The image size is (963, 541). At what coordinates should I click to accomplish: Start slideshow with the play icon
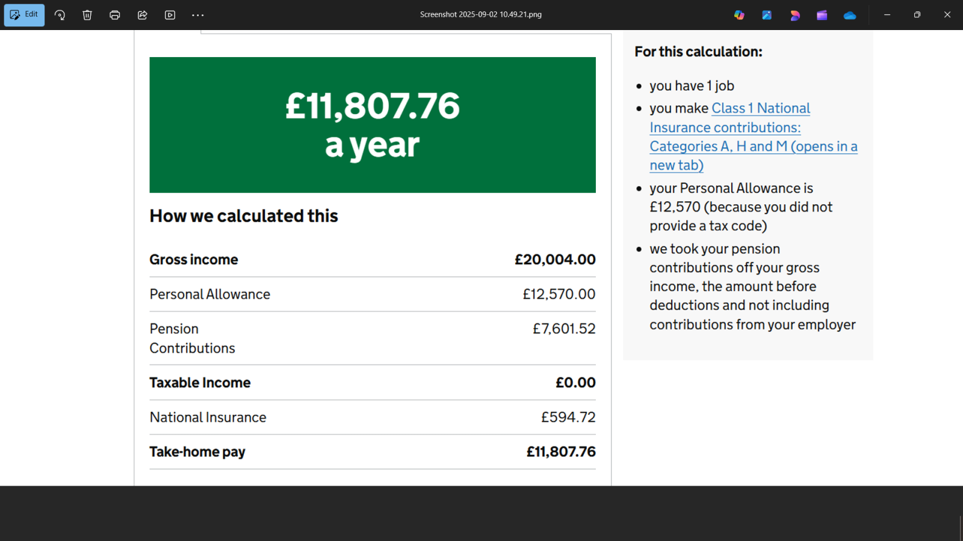(170, 15)
